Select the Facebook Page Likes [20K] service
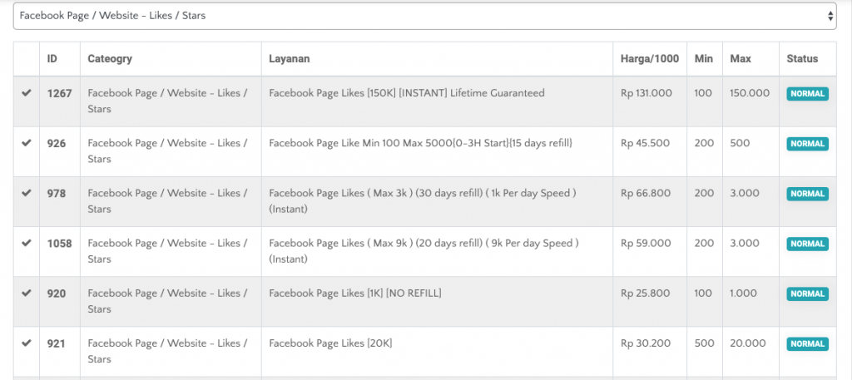This screenshot has height=380, width=852. tap(330, 343)
